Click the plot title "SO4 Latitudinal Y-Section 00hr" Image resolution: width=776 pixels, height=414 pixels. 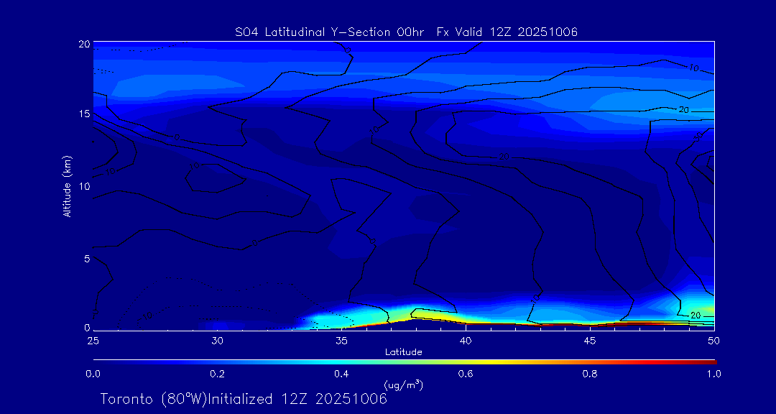[x=328, y=32]
